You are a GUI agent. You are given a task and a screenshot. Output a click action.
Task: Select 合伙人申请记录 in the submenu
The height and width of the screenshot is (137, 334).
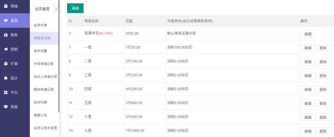tap(45, 77)
